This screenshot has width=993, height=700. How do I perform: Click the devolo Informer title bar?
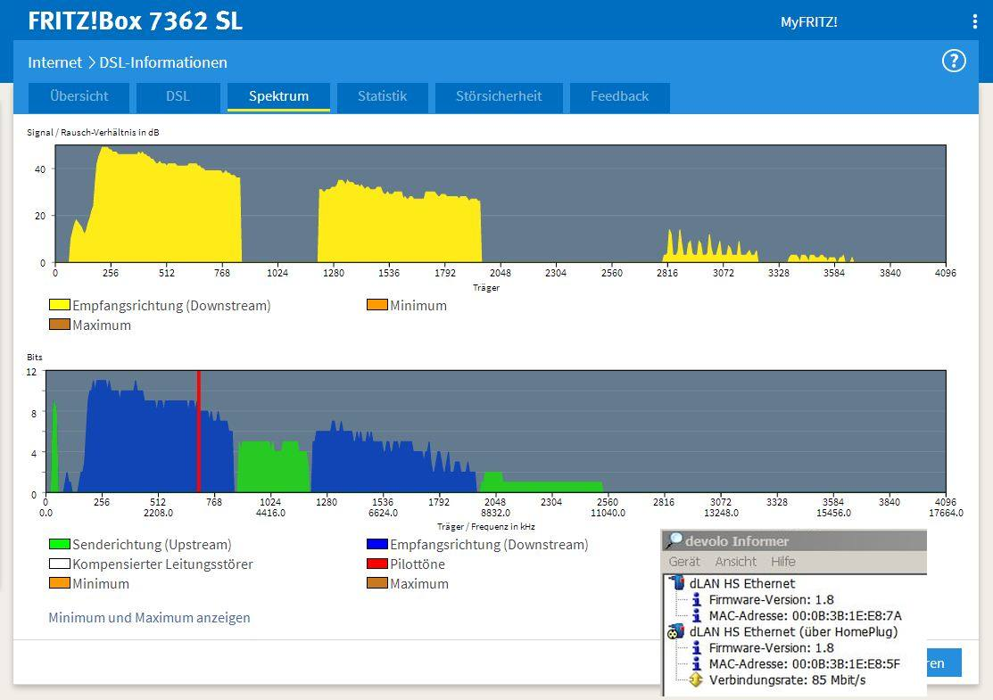coord(794,540)
